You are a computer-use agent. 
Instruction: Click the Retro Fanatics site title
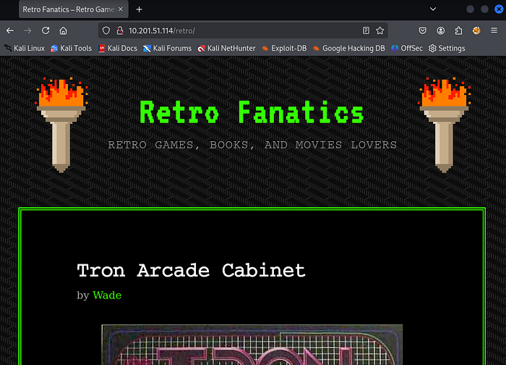coord(252,112)
